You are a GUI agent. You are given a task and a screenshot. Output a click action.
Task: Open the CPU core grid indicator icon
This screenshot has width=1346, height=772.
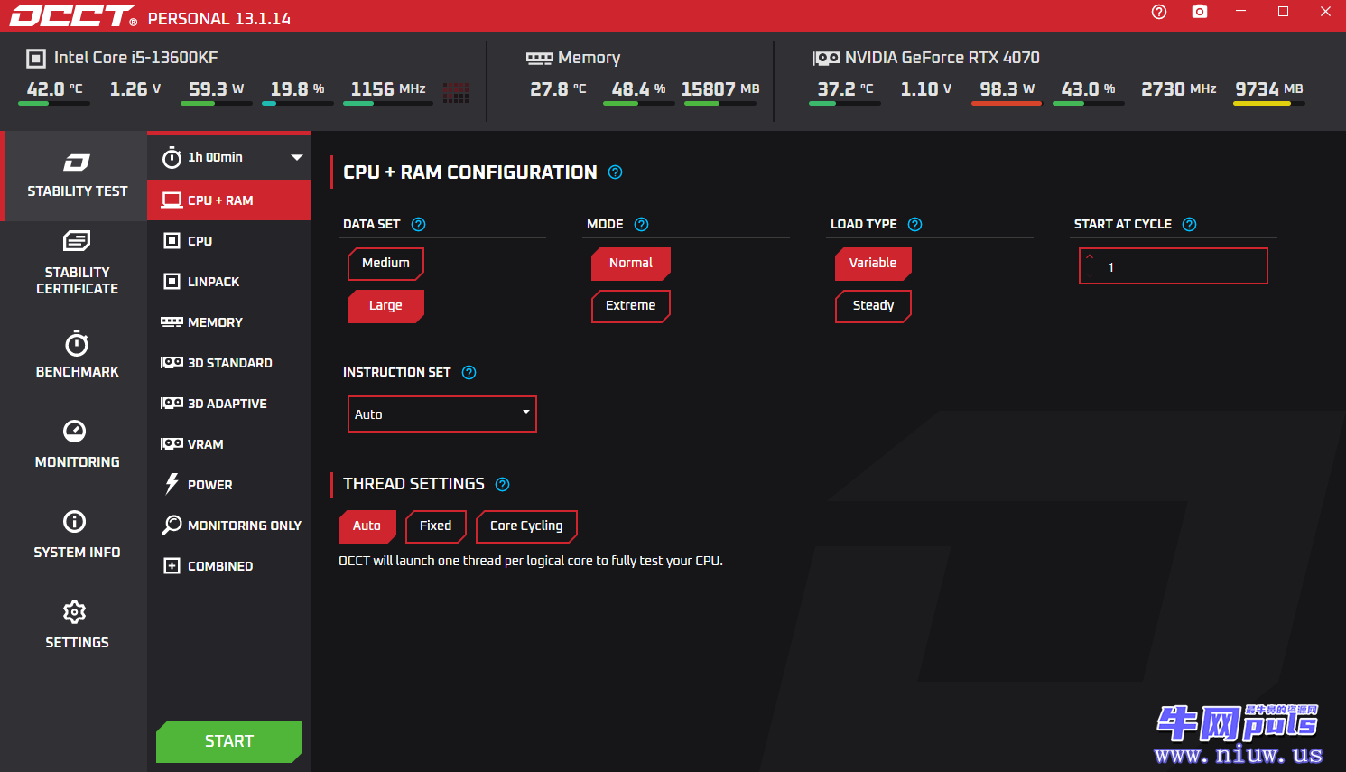456,91
